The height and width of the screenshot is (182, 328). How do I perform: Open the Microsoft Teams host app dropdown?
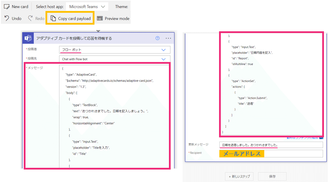[x=87, y=7]
